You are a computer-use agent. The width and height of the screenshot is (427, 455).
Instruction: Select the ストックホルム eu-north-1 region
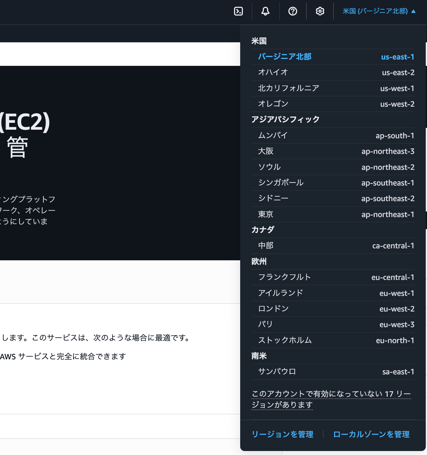(333, 340)
